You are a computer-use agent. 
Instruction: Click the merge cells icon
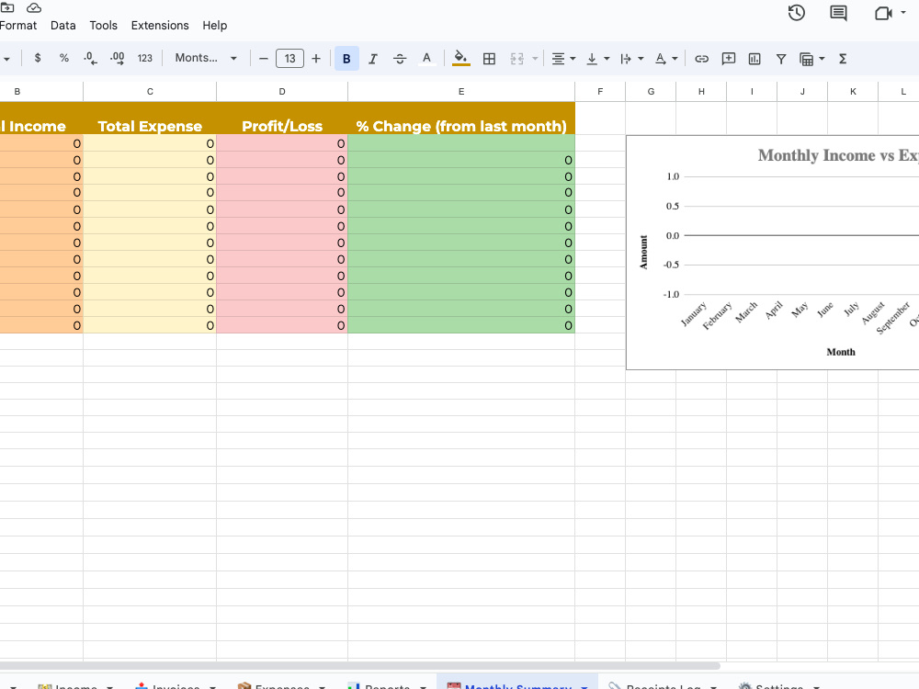click(x=516, y=59)
